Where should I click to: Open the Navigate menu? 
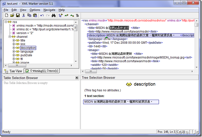[x=49, y=10]
